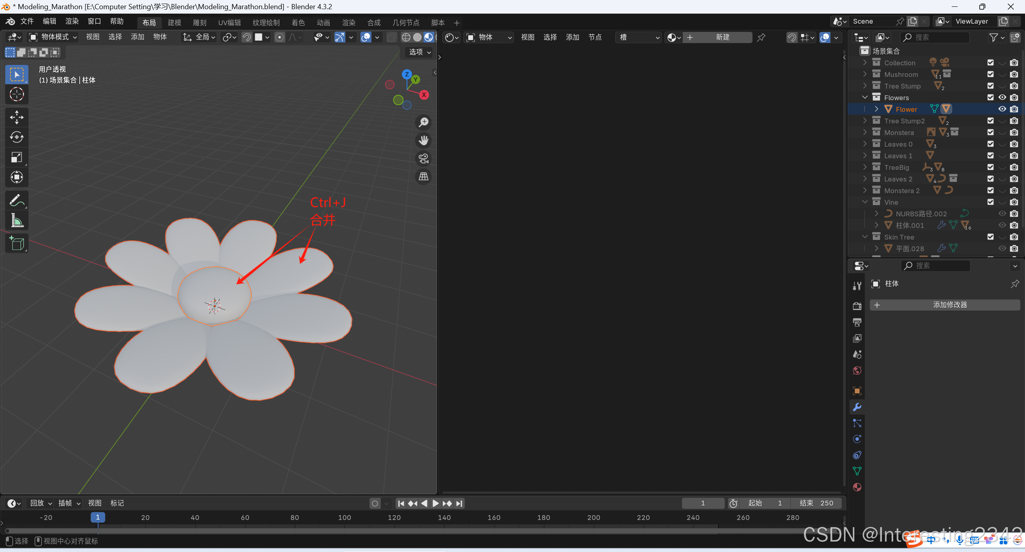Open the 物体模式 mode dropdown

[x=53, y=37]
